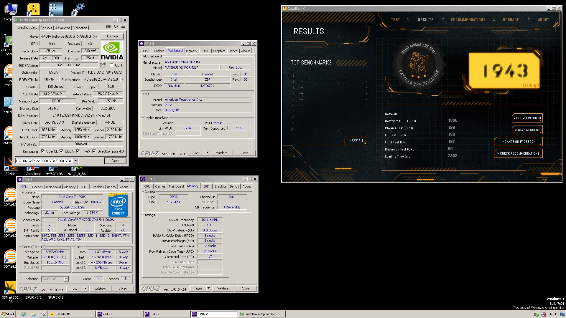Viewport: 566px width, 318px height.
Task: Click system tray network icon
Action: click(x=543, y=314)
